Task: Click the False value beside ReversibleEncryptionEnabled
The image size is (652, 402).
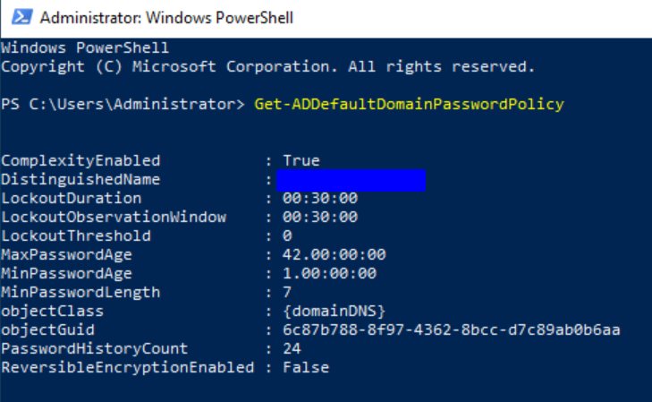Action: tap(306, 367)
